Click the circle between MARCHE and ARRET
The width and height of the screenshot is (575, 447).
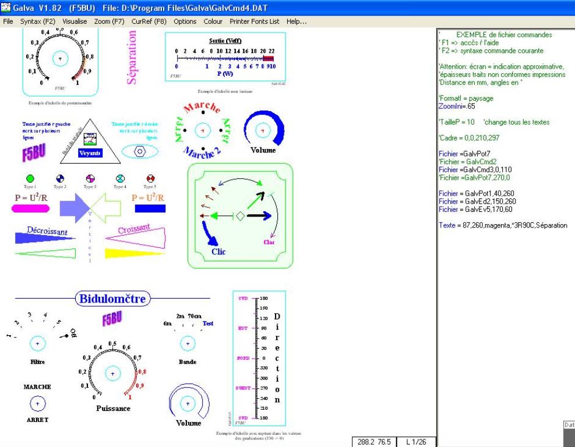(x=38, y=403)
